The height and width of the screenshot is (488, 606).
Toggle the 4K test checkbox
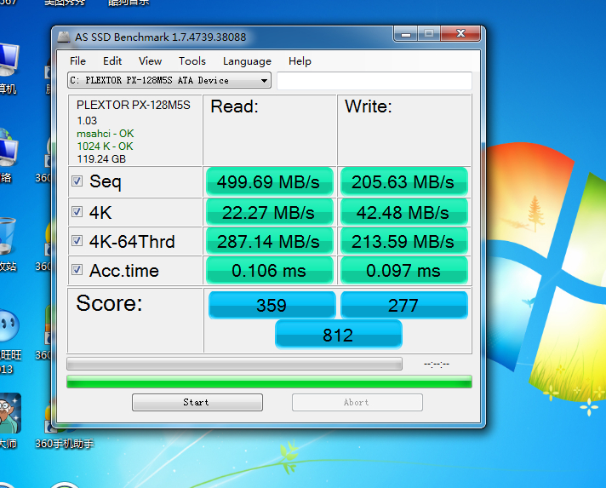[x=77, y=211]
